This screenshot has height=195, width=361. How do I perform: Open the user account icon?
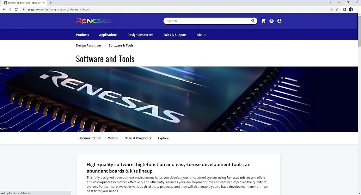pyautogui.click(x=279, y=21)
